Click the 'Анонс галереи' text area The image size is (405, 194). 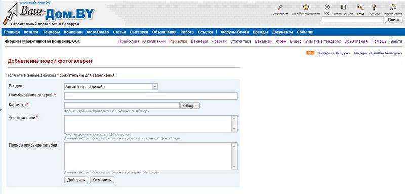point(148,124)
